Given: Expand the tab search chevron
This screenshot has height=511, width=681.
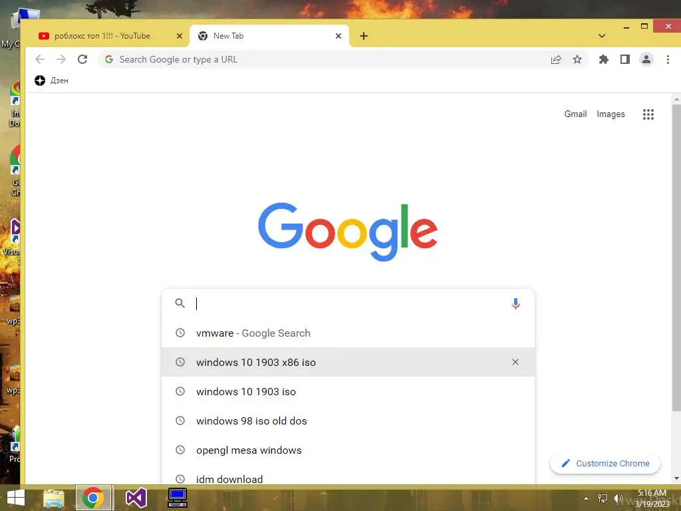Looking at the screenshot, I should pyautogui.click(x=602, y=36).
